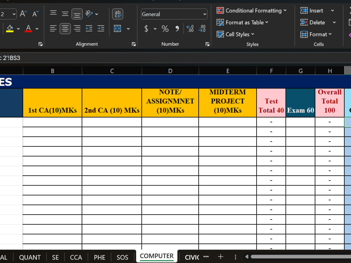The width and height of the screenshot is (351, 263).
Task: Set Middle Align for cell content
Action: pyautogui.click(x=65, y=14)
